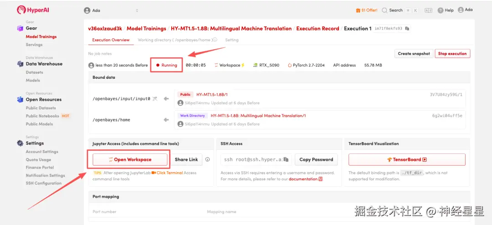Switch to the Setting tab

pos(232,40)
